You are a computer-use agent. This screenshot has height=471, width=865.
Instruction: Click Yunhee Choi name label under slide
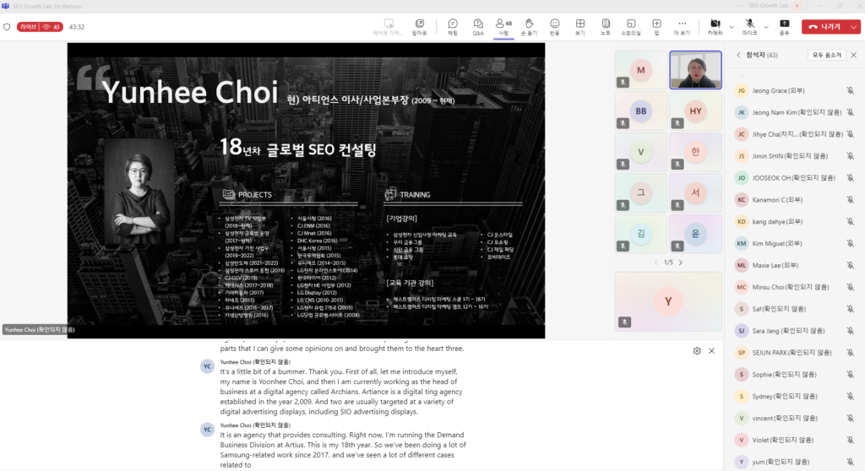pyautogui.click(x=39, y=329)
